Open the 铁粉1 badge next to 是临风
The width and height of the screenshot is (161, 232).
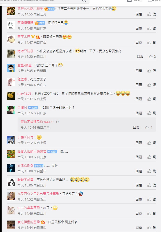pyautogui.click(x=33, y=108)
